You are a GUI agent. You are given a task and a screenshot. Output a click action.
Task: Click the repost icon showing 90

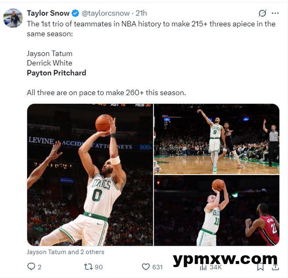(x=88, y=267)
